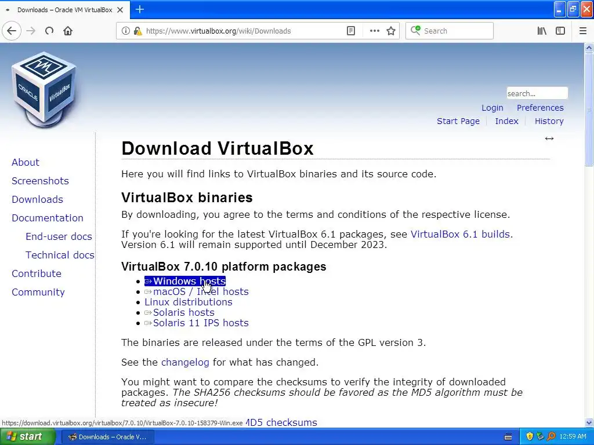Screen dimensions: 594x445
Task: Open page actions three-dots menu
Action: pyautogui.click(x=374, y=31)
